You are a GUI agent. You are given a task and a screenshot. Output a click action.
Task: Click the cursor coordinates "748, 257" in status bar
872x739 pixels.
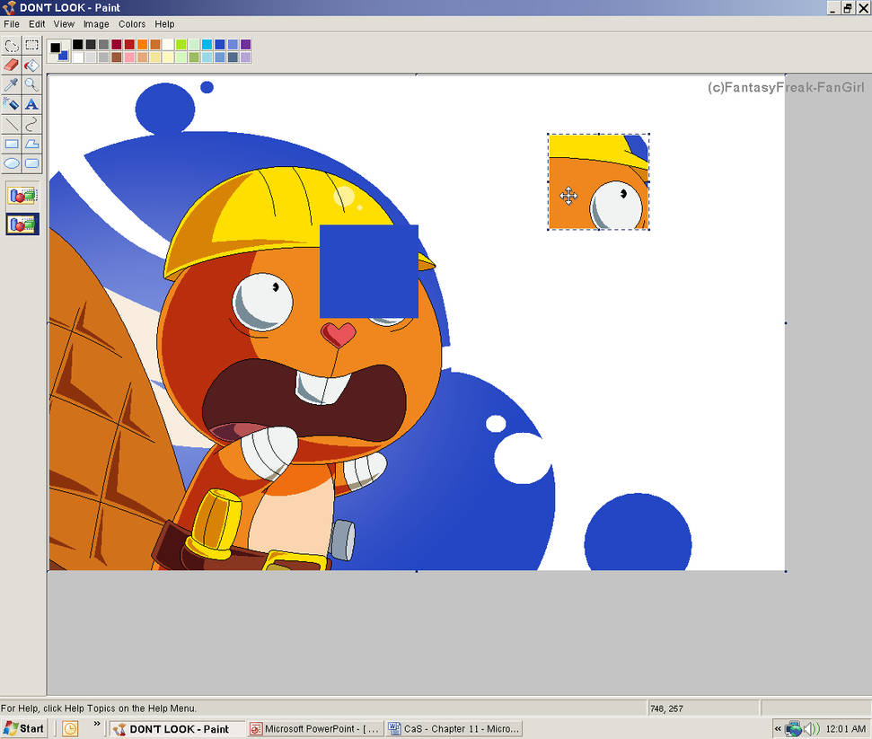click(666, 708)
